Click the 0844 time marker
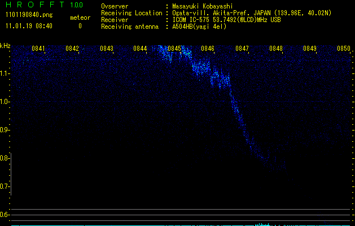 [x=140, y=49]
